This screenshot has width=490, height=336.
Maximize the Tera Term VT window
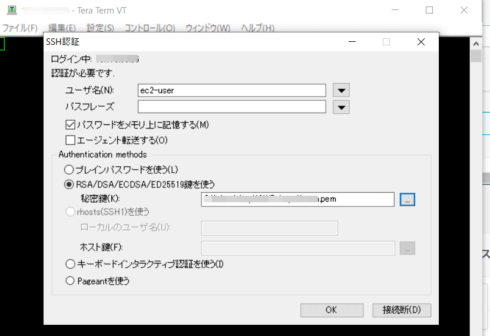pos(429,10)
